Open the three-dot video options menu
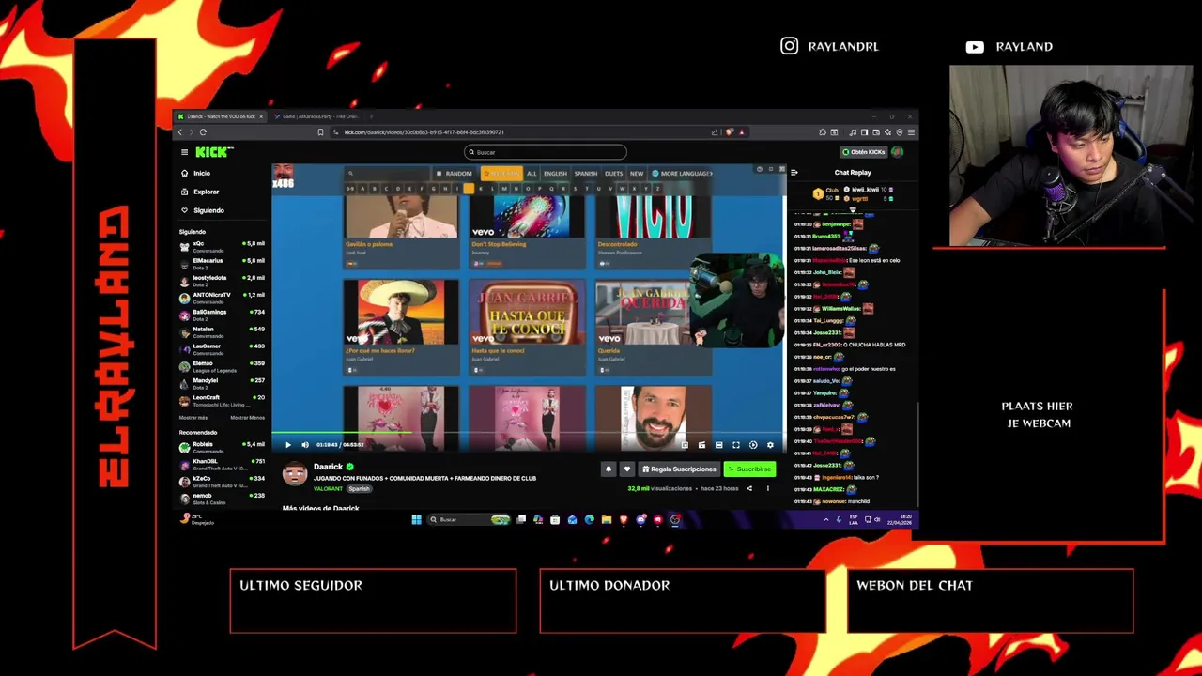 coord(767,489)
